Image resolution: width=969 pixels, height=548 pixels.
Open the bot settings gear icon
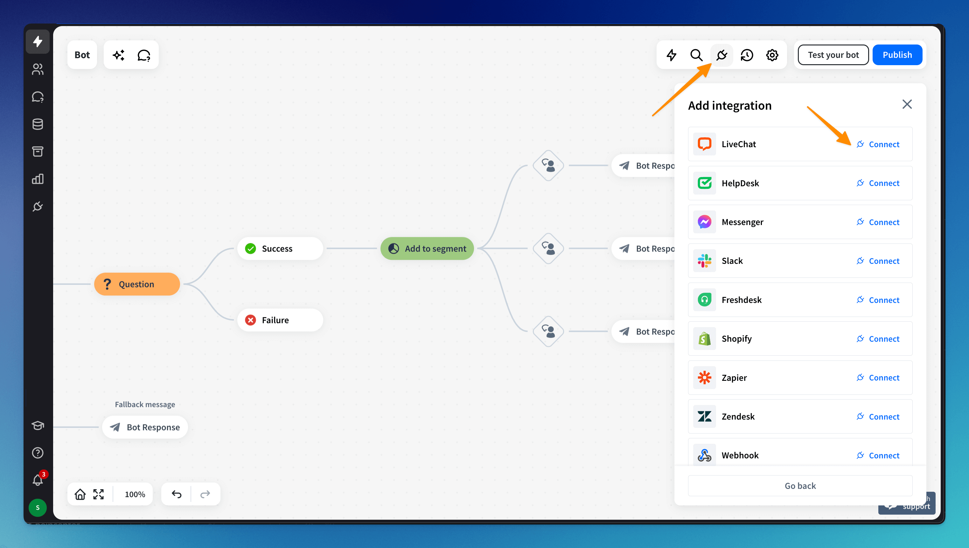coord(772,55)
